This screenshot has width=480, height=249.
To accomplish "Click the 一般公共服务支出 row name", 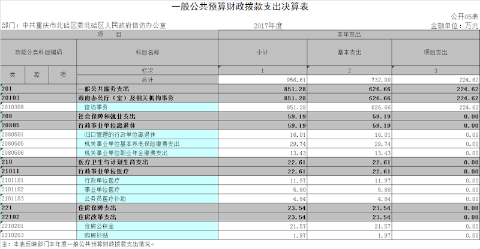I will tap(147, 89).
